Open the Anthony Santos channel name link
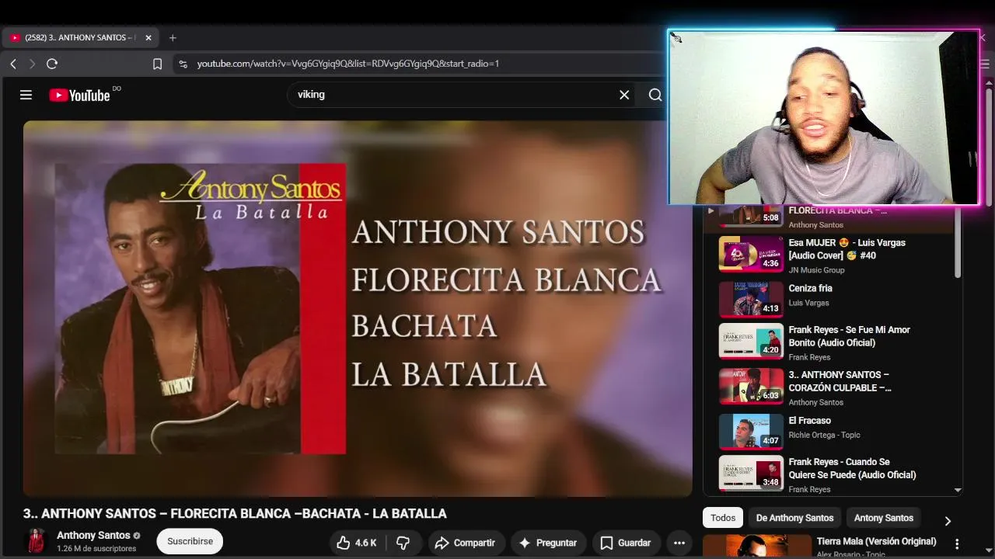 (93, 535)
